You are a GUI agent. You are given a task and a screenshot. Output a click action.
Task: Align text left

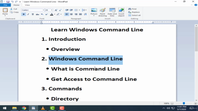coord(67,14)
